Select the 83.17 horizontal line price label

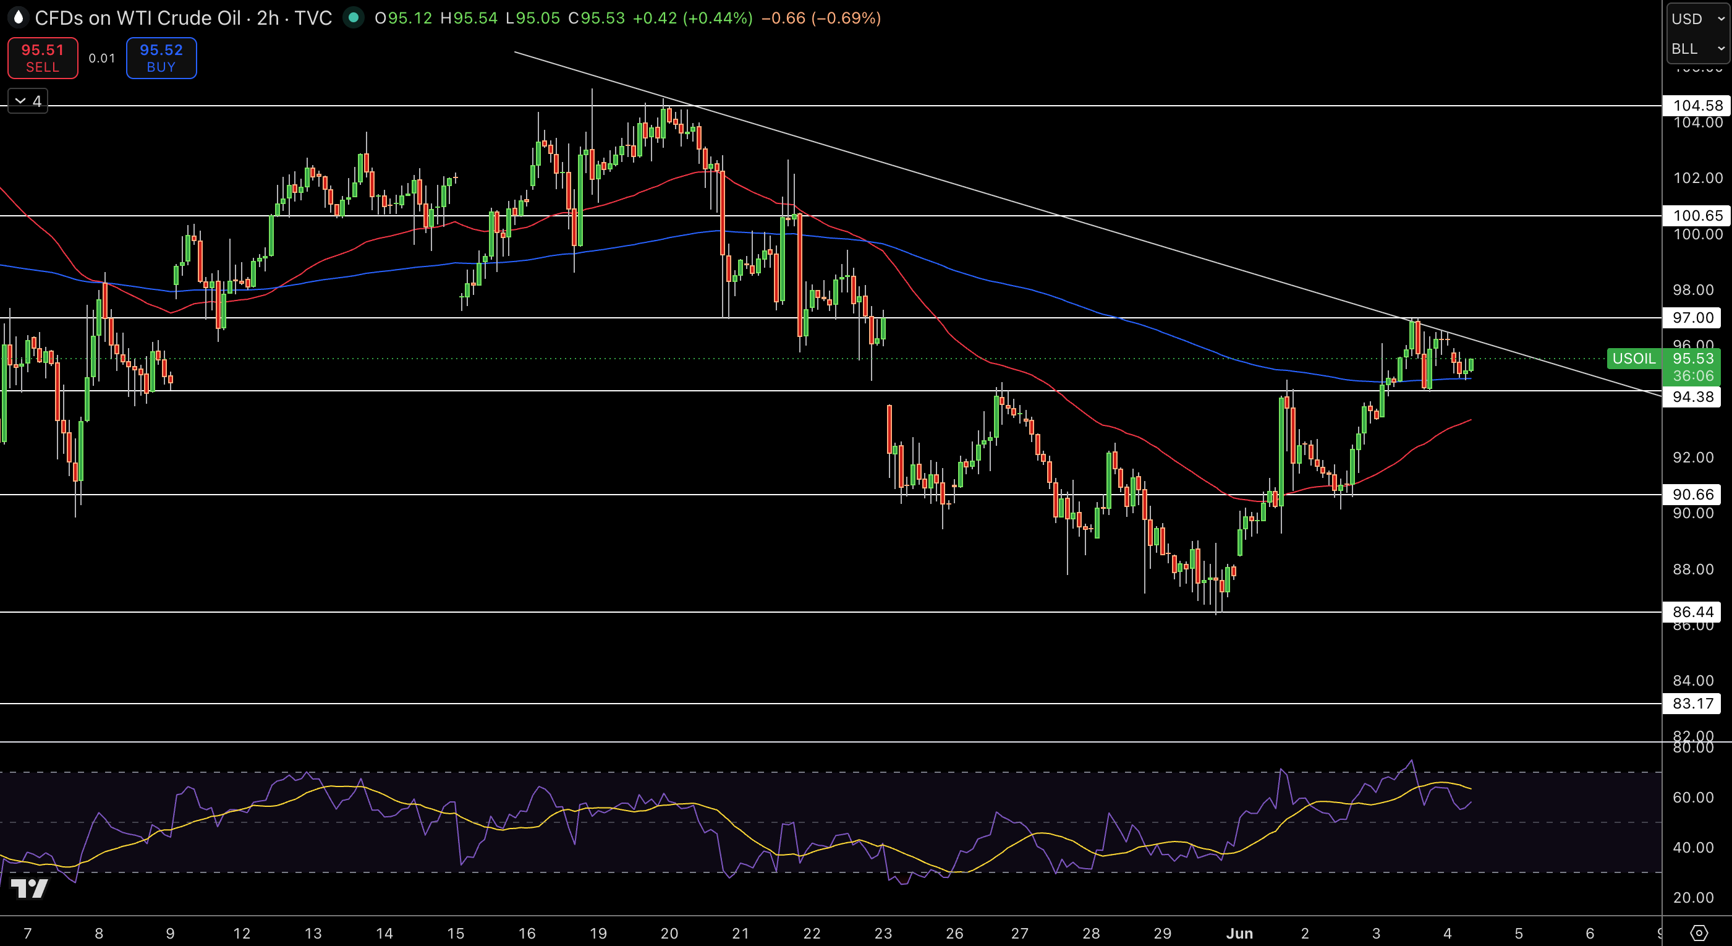[x=1692, y=703]
